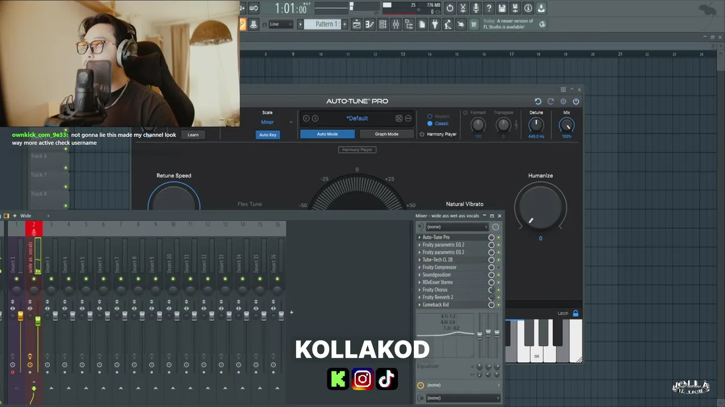725x407 pixels.
Task: Expand Tube-Tech CL 1B slot arrow
Action: tap(419, 260)
